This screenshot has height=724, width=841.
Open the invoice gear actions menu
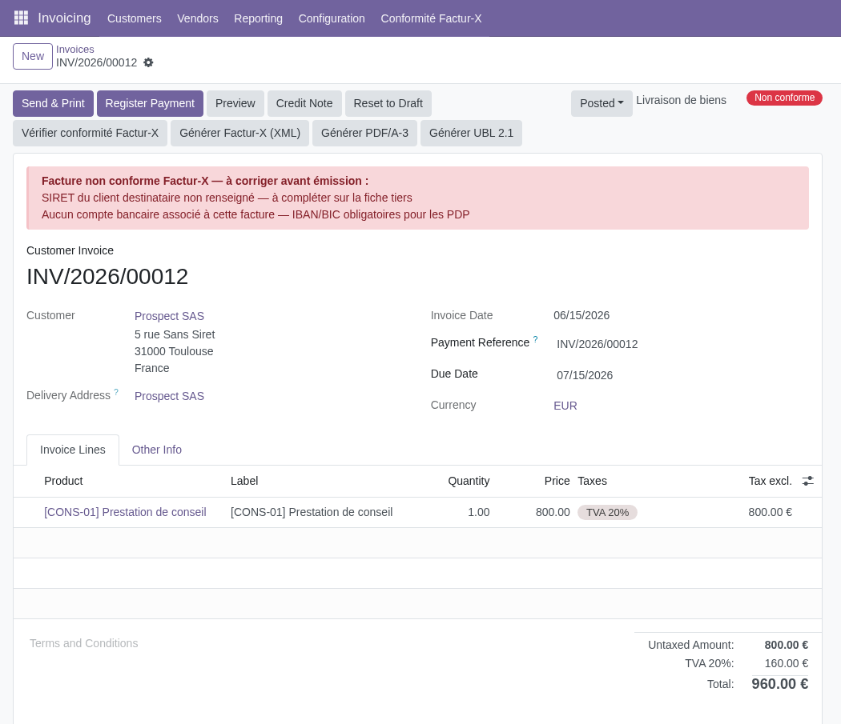point(148,62)
